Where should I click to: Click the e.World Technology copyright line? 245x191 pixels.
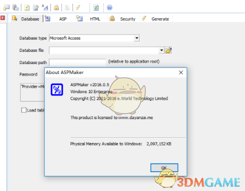click(119, 98)
